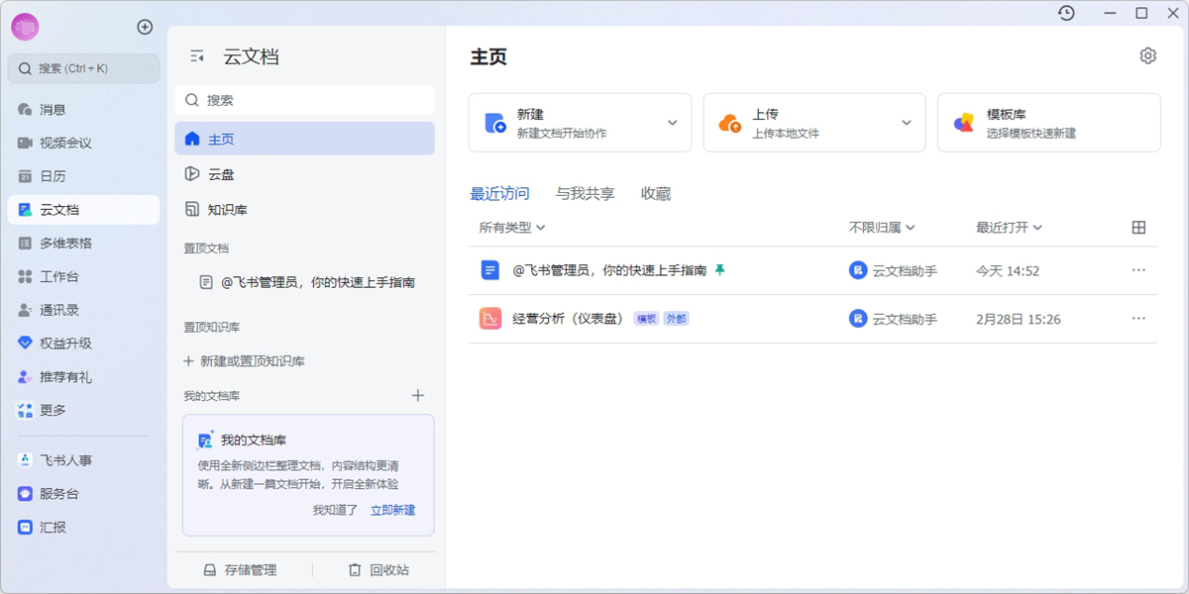Switch to 收藏 tab
This screenshot has width=1189, height=594.
pyautogui.click(x=656, y=194)
